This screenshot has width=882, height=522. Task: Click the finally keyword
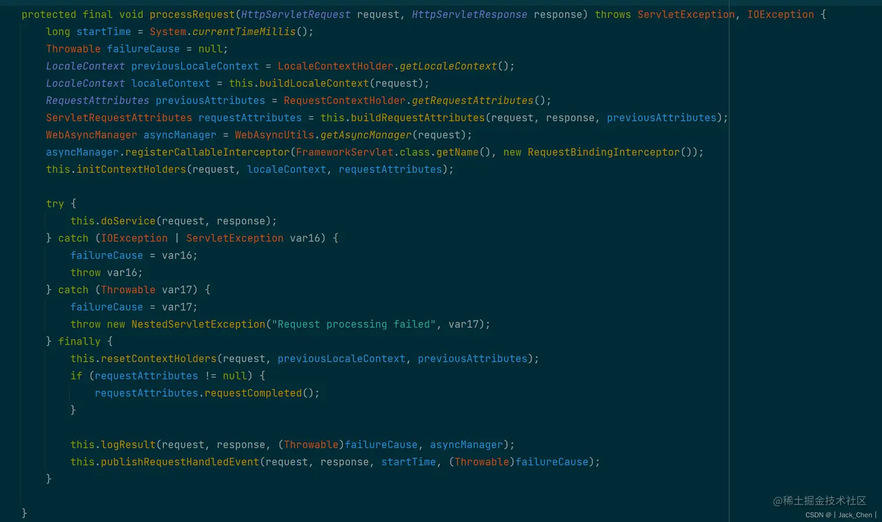[x=79, y=341]
